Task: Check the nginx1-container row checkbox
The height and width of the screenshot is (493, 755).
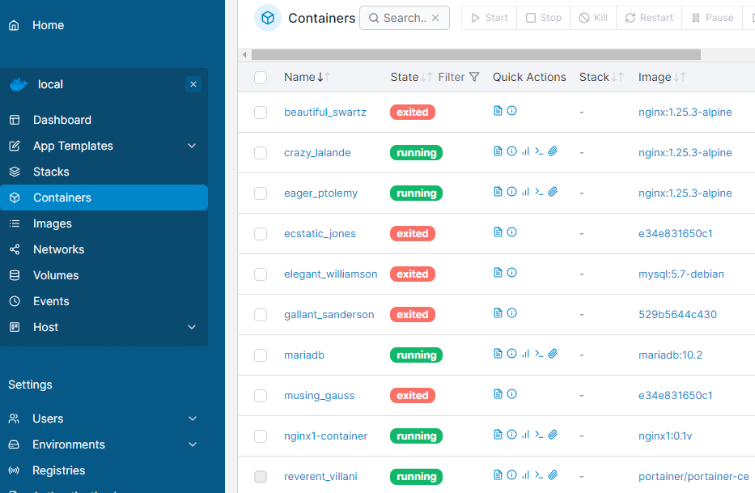Action: pyautogui.click(x=261, y=436)
